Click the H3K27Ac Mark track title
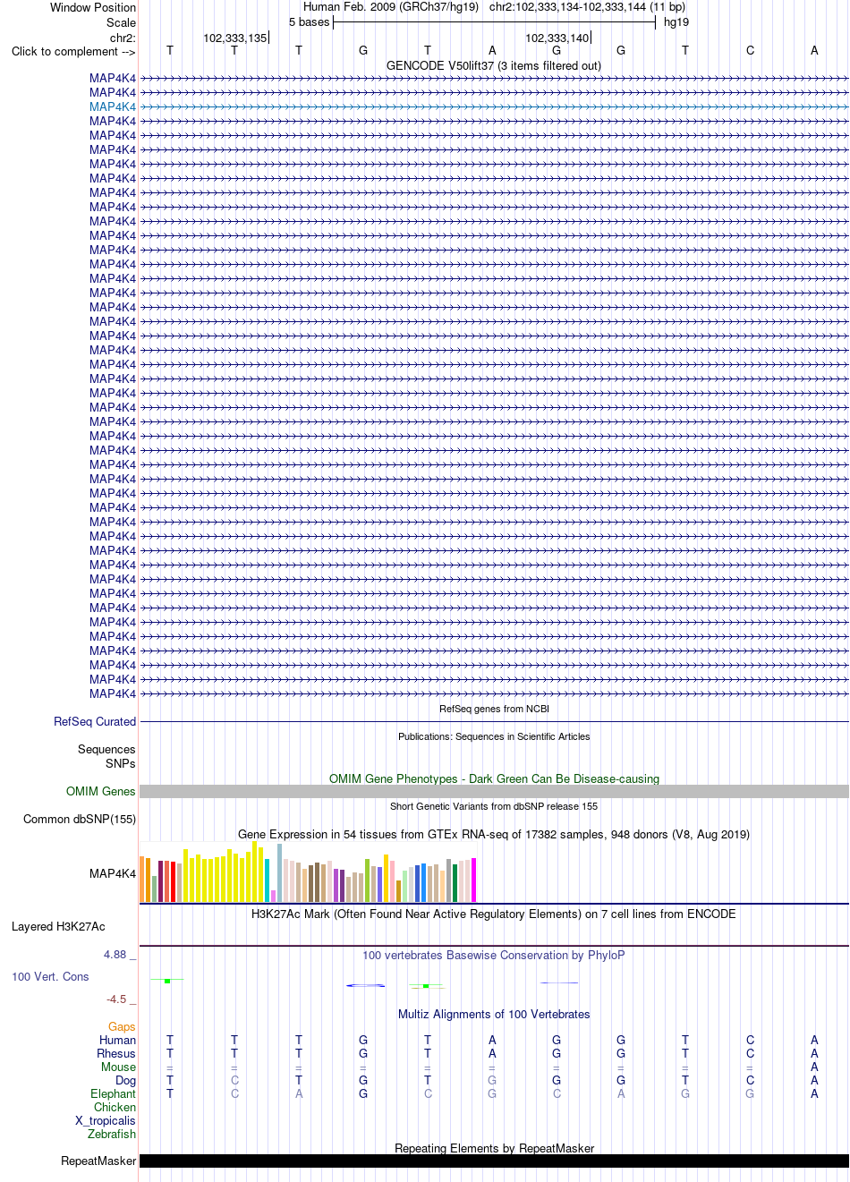The width and height of the screenshot is (850, 1182). tap(494, 914)
